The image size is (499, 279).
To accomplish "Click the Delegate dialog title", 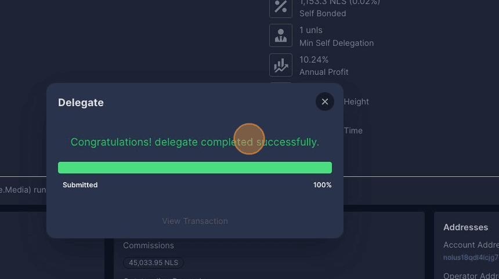I will tap(81, 103).
